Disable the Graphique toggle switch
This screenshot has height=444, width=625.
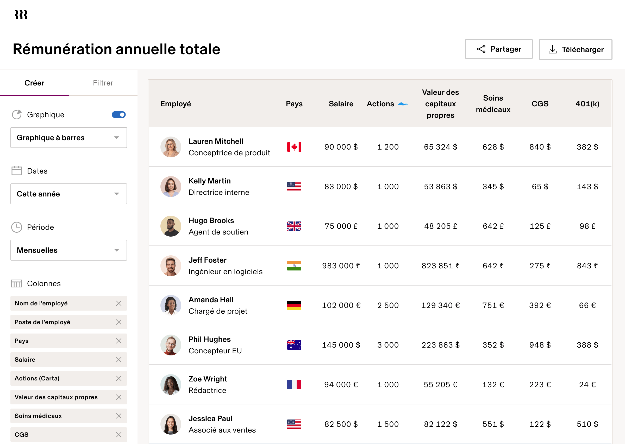click(x=118, y=115)
